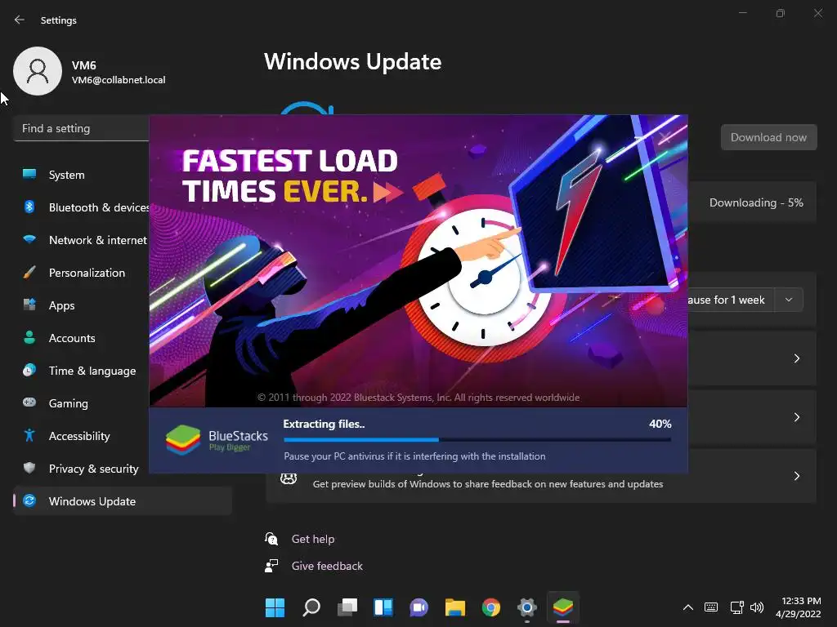Switch to Settings app on taskbar
Viewport: 837px width, 627px height.
click(527, 607)
